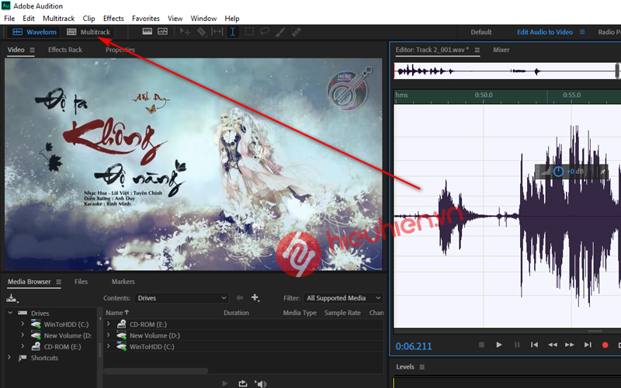Switch to the Files tab
The height and width of the screenshot is (388, 621).
[81, 282]
